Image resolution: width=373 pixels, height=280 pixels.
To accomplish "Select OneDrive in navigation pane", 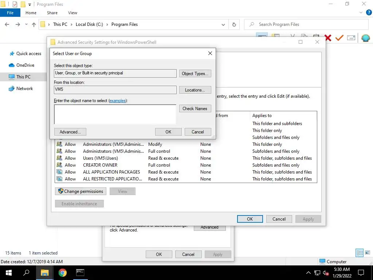I will point(21,65).
